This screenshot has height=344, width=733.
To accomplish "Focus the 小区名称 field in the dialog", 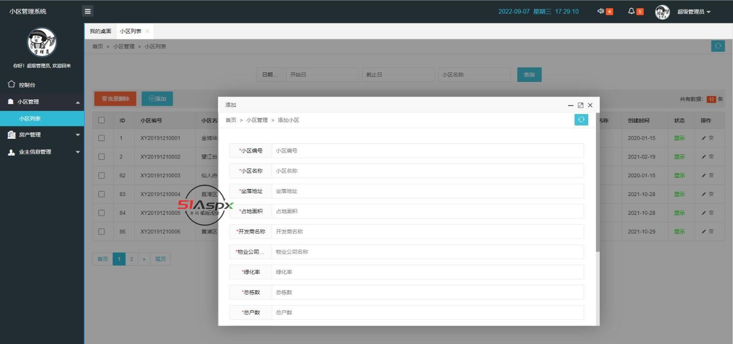I will pyautogui.click(x=428, y=171).
